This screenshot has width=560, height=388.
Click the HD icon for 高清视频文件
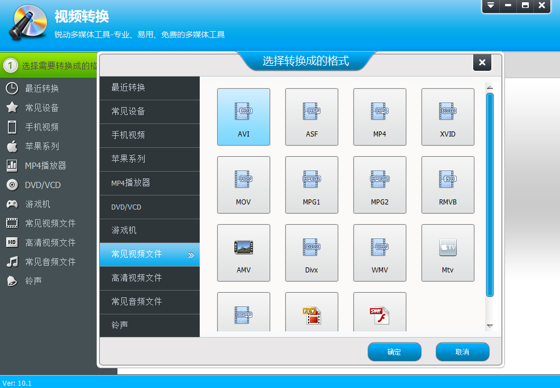[12, 242]
